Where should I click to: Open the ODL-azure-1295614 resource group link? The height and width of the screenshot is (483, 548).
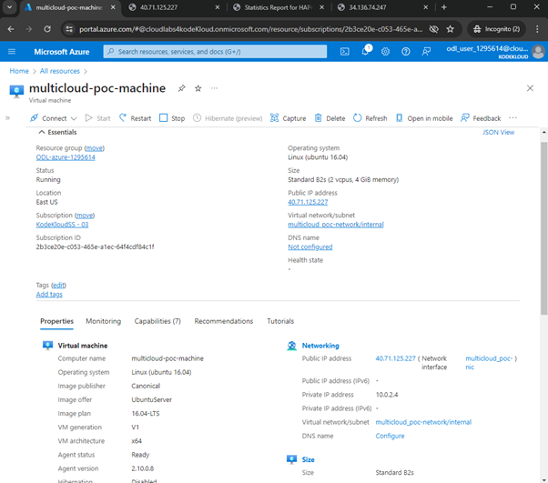[66, 157]
